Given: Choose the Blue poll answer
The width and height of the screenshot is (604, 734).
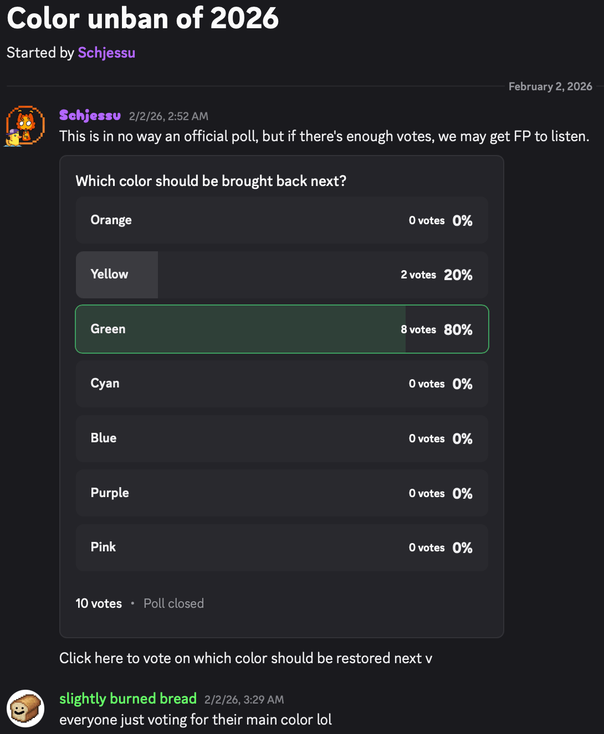Looking at the screenshot, I should 281,438.
